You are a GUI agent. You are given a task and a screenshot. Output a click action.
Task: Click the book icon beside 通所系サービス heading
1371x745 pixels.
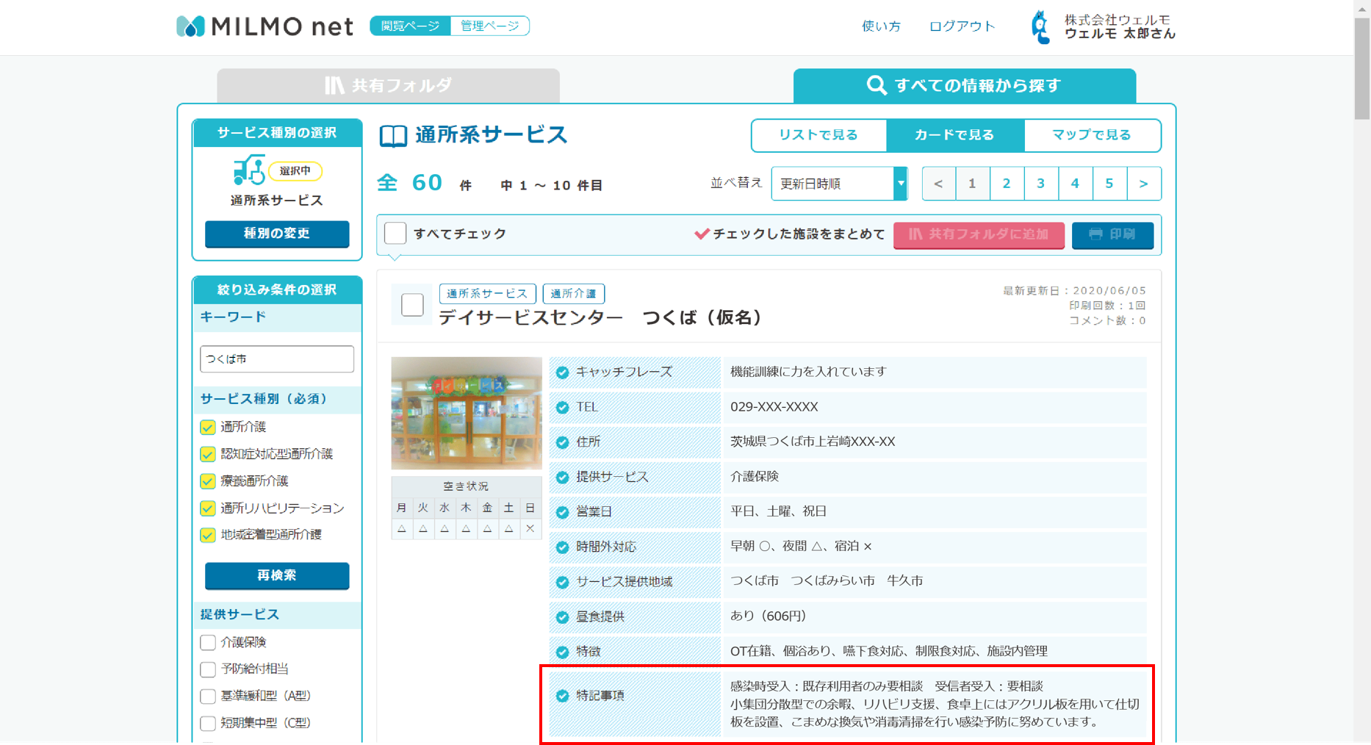pyautogui.click(x=393, y=136)
